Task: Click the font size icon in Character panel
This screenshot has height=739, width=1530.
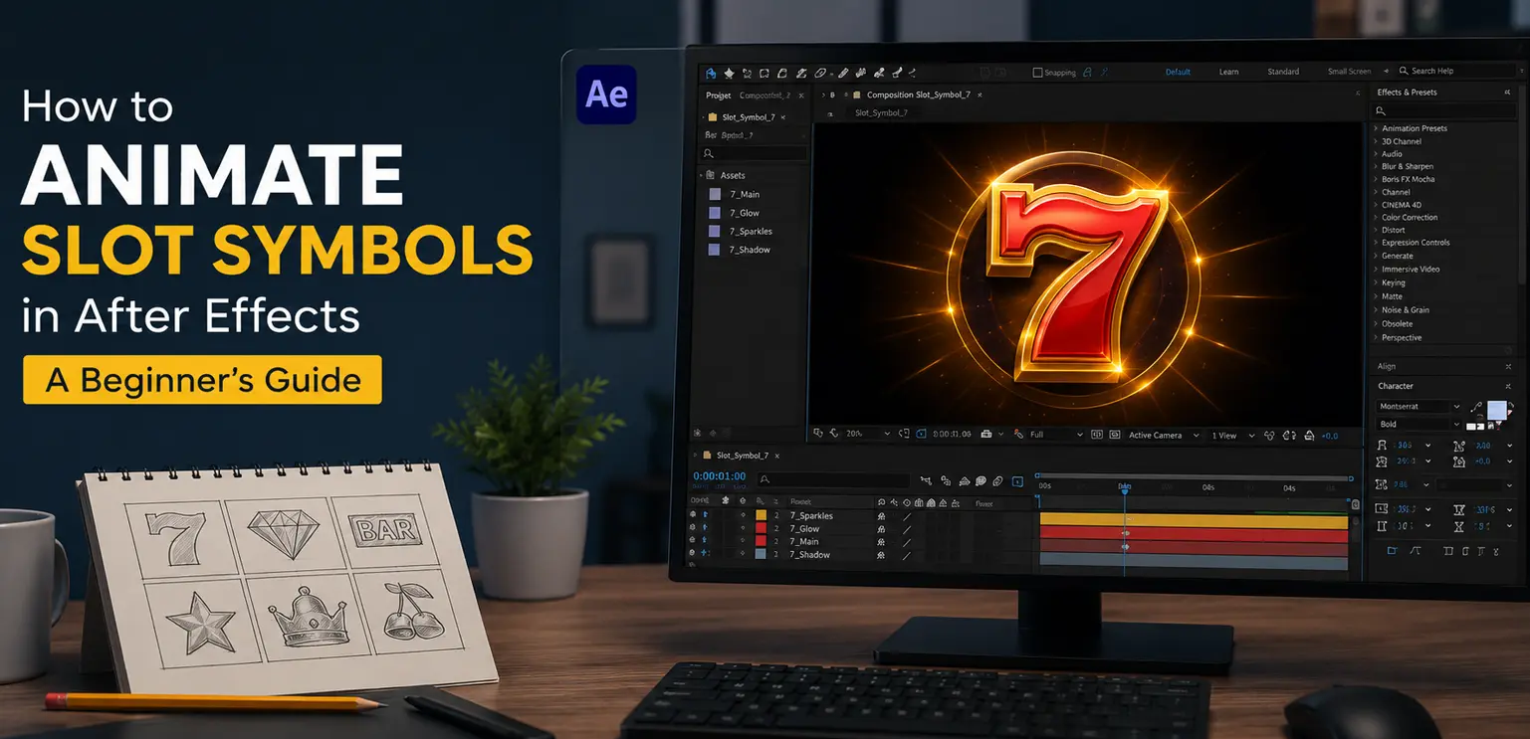Action: (1382, 446)
